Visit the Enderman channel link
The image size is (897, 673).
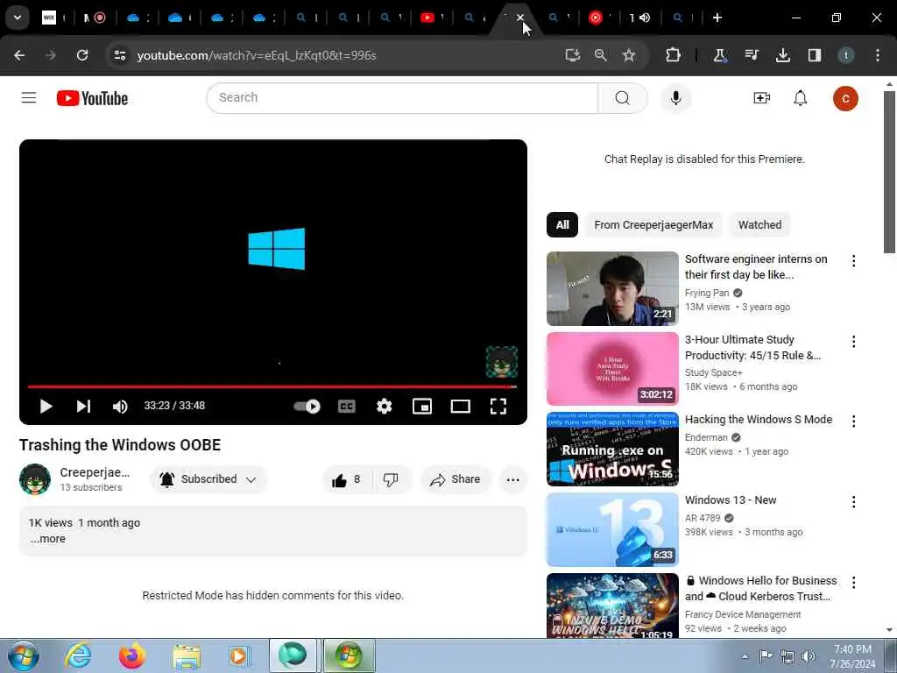pos(706,437)
